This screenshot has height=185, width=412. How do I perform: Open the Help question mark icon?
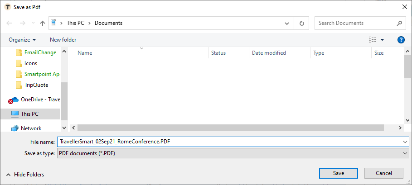click(401, 40)
